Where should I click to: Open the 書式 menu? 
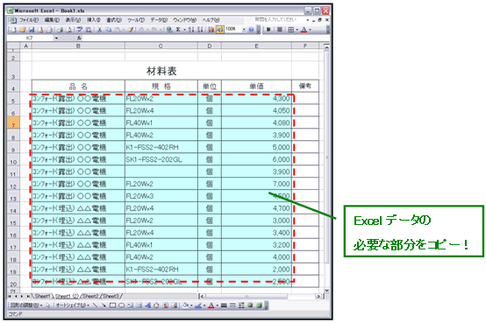(114, 20)
